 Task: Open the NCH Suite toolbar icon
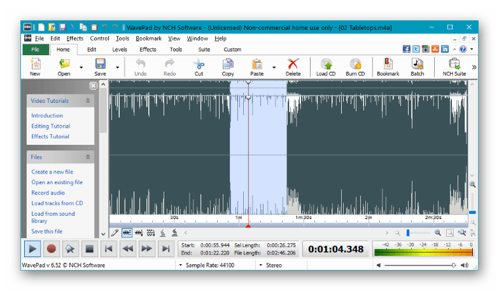point(454,67)
